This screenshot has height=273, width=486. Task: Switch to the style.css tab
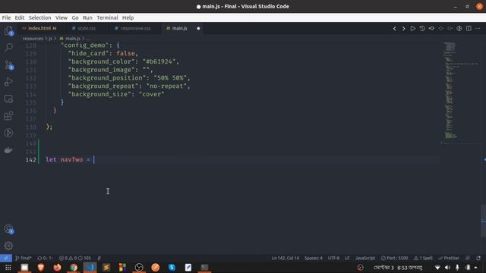coord(87,28)
